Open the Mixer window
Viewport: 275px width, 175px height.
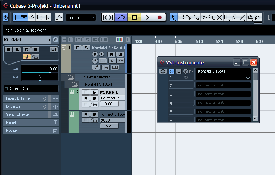[47, 17]
